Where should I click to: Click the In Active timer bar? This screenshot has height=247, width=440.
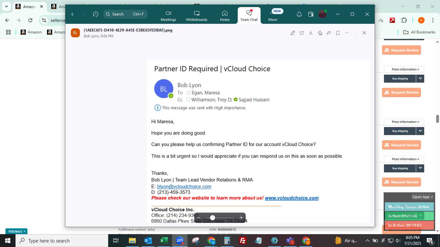tap(409, 225)
